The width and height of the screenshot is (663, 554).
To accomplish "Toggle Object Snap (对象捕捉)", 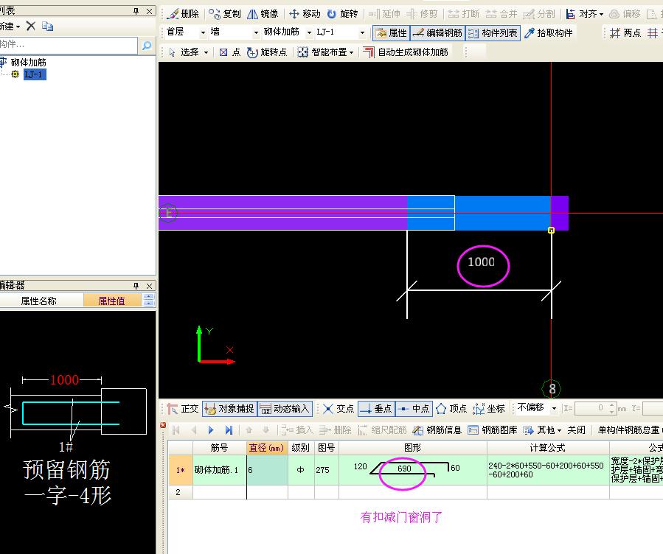I will [229, 408].
